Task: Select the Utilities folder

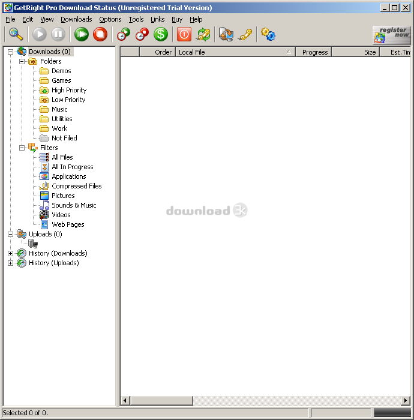Action: [x=62, y=119]
